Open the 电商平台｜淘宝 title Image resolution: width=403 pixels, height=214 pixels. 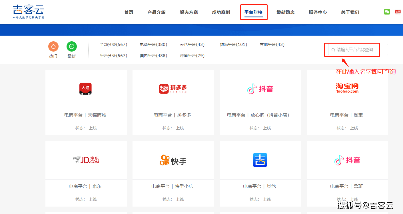[x=347, y=115]
